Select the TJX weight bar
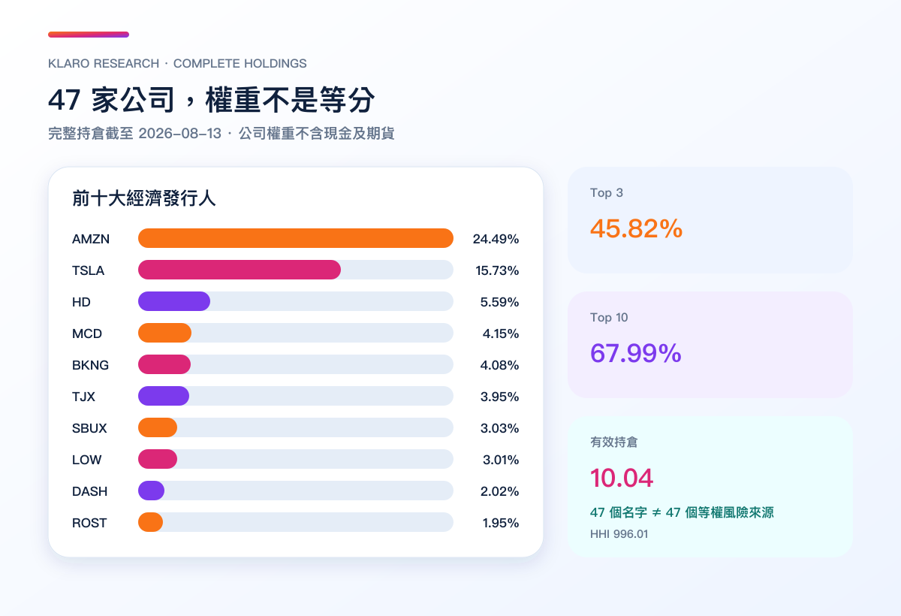The image size is (901, 616). coord(164,396)
